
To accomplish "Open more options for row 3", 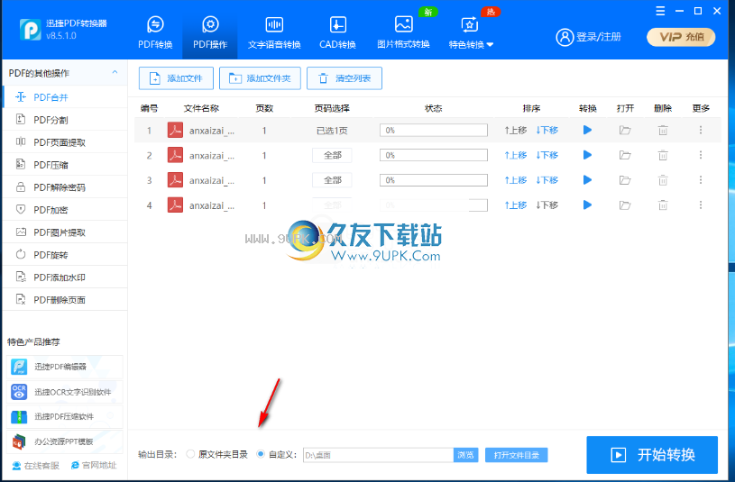I will coord(701,179).
